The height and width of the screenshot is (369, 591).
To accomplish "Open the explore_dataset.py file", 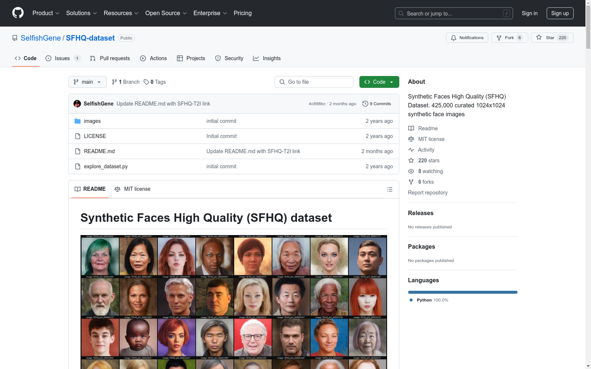I will coord(105,166).
